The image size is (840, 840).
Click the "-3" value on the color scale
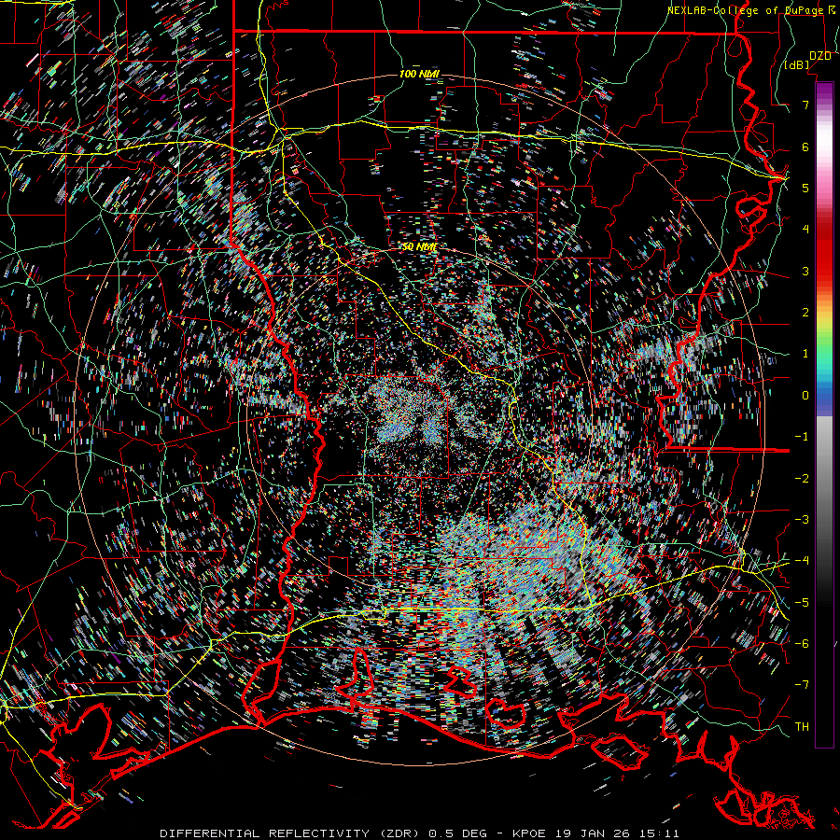click(x=802, y=520)
